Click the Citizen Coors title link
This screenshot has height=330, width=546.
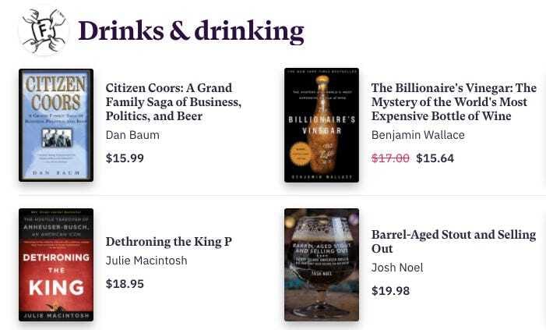[174, 101]
